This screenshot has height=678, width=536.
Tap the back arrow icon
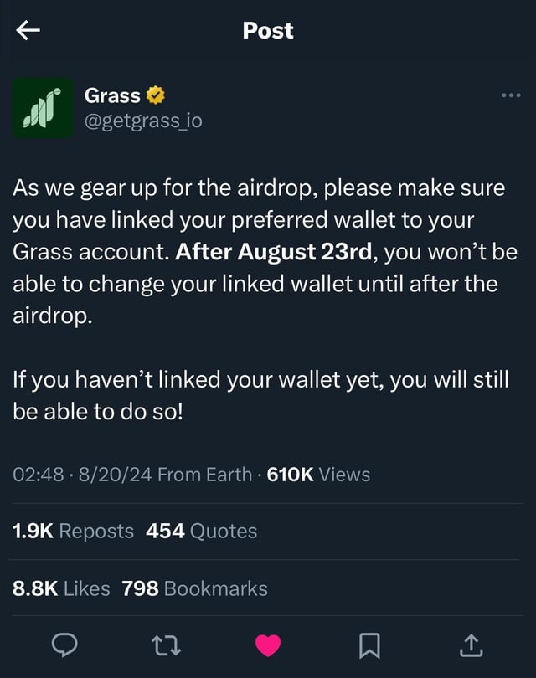coord(28,31)
